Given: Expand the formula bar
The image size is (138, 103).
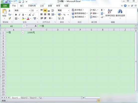Looking at the screenshot, I should point(136,26).
